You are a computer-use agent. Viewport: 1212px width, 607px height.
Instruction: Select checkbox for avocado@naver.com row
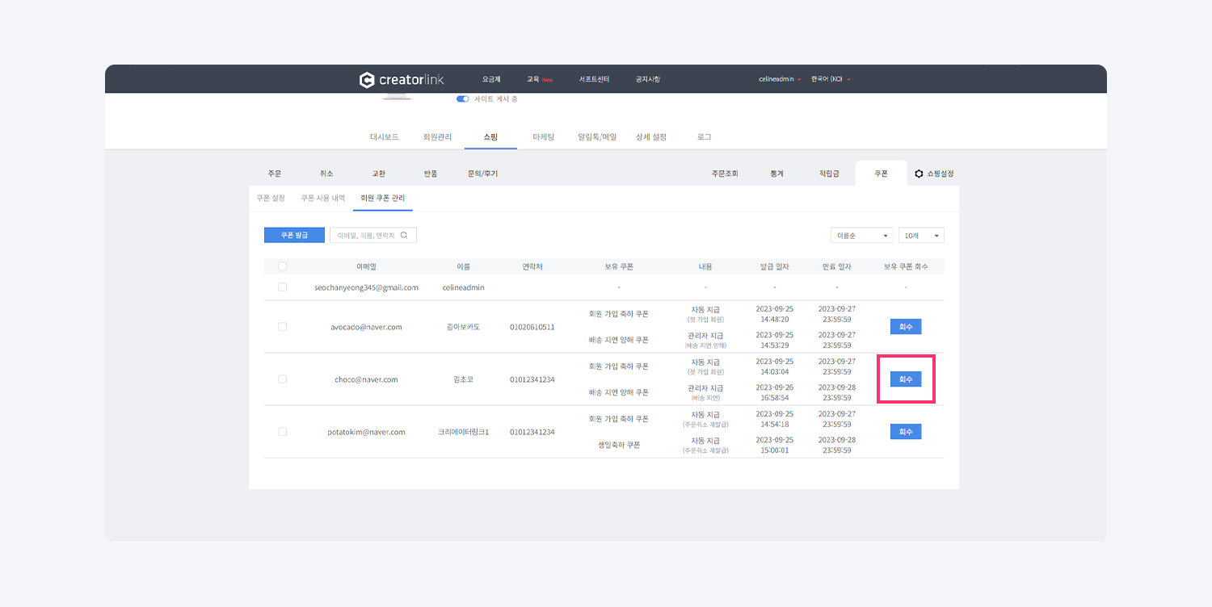point(282,327)
